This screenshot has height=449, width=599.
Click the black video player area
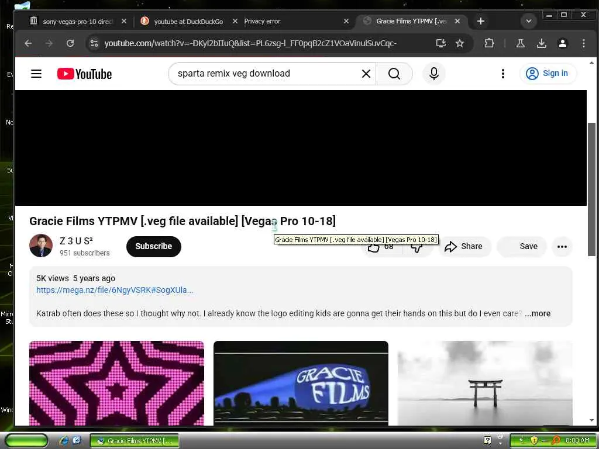point(301,148)
